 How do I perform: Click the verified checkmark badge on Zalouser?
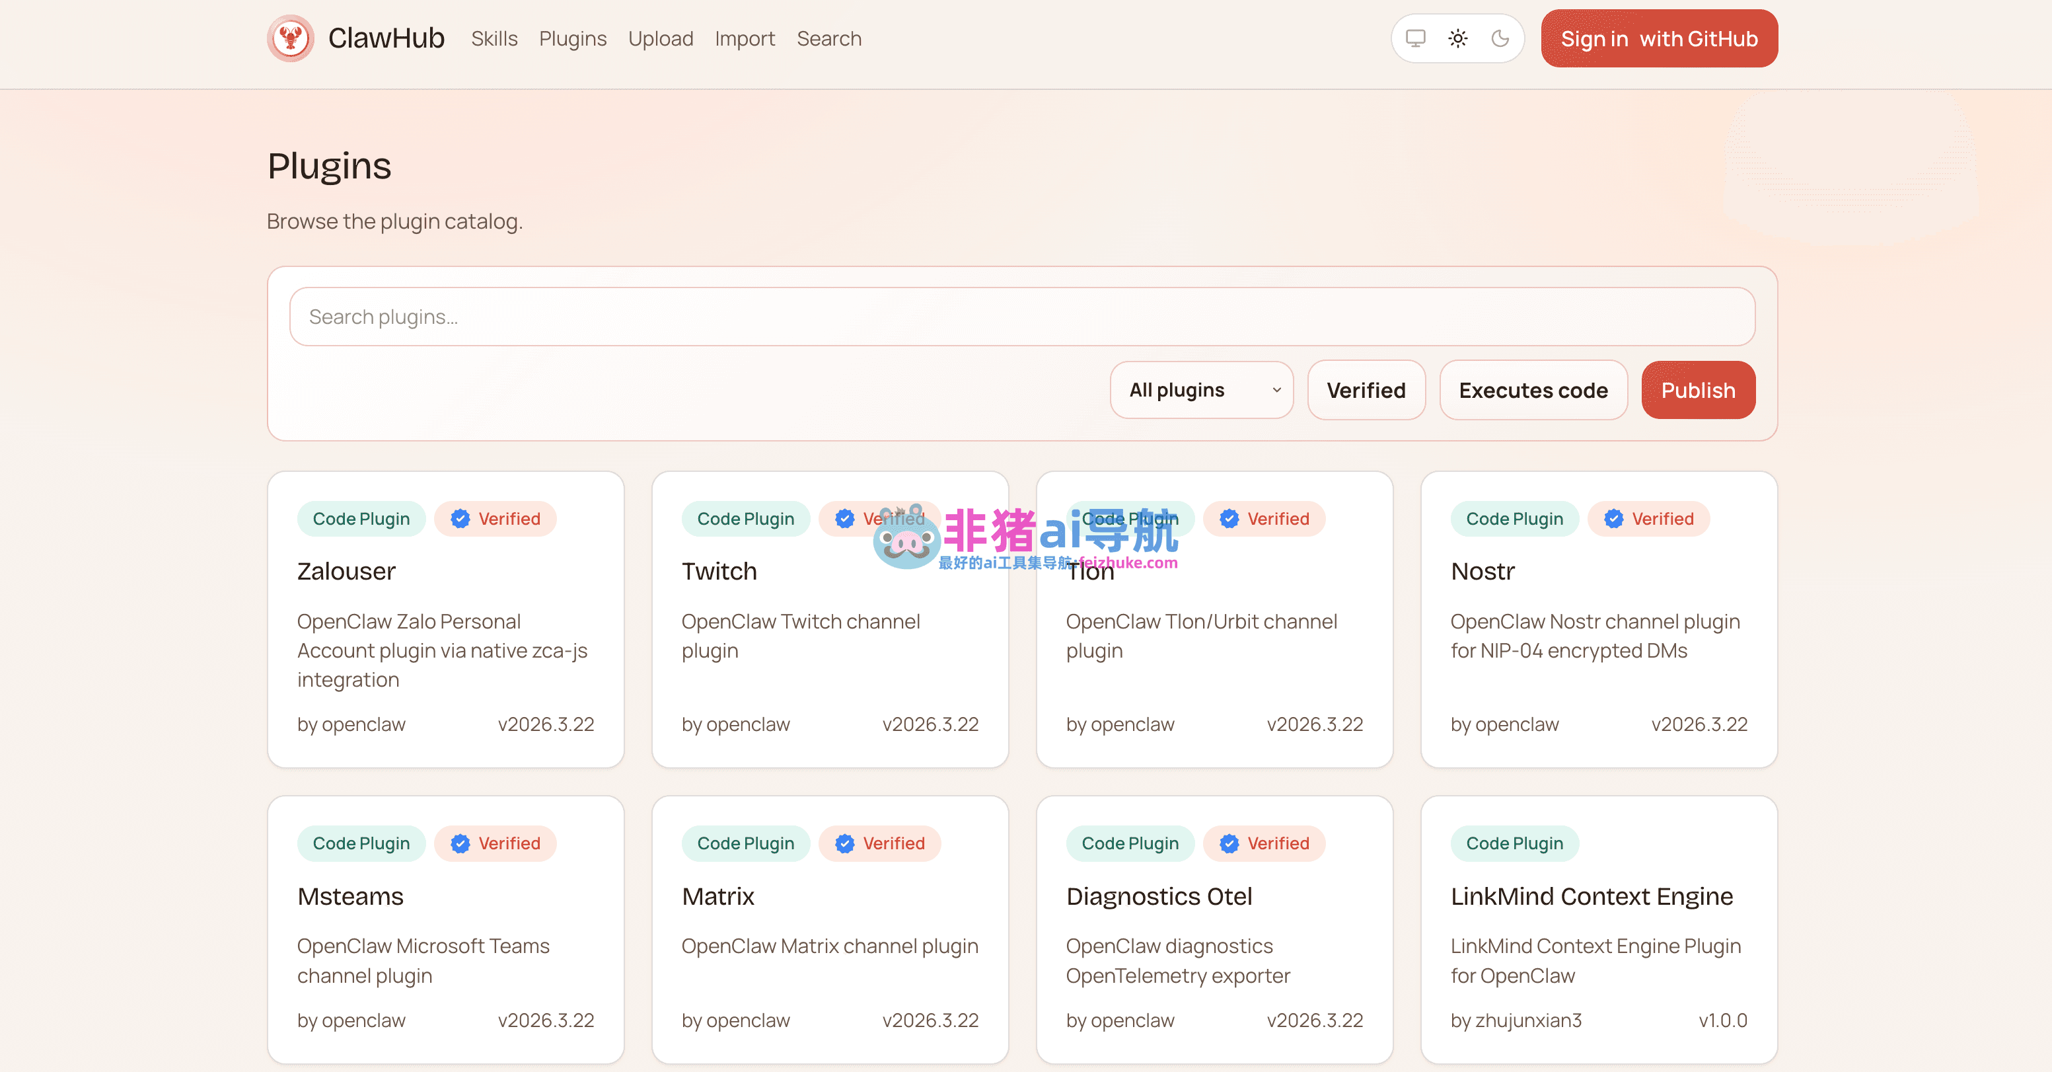[460, 519]
